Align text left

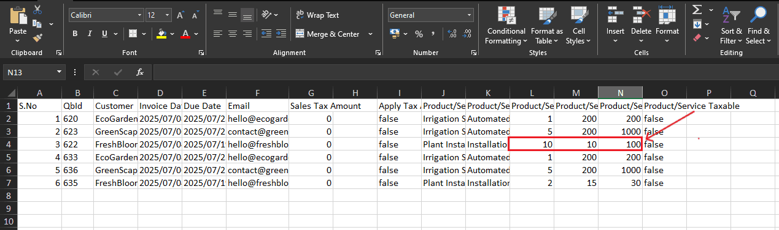pos(217,34)
